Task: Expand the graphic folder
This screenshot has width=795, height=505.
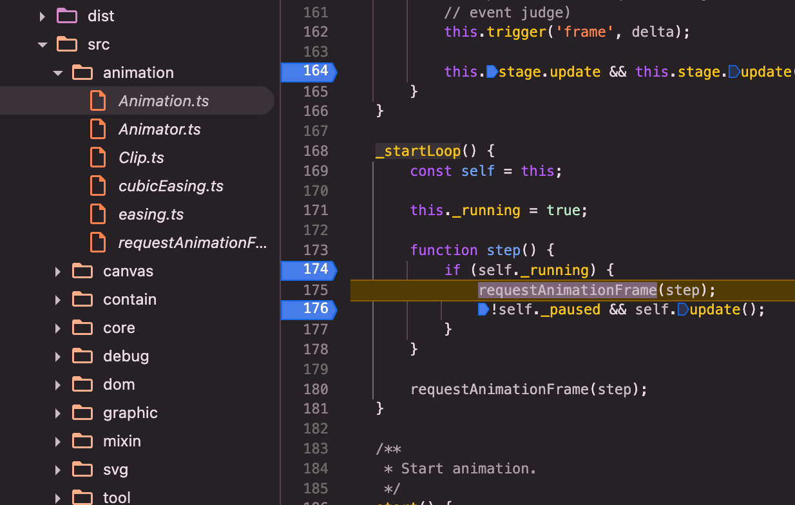Action: pyautogui.click(x=58, y=413)
